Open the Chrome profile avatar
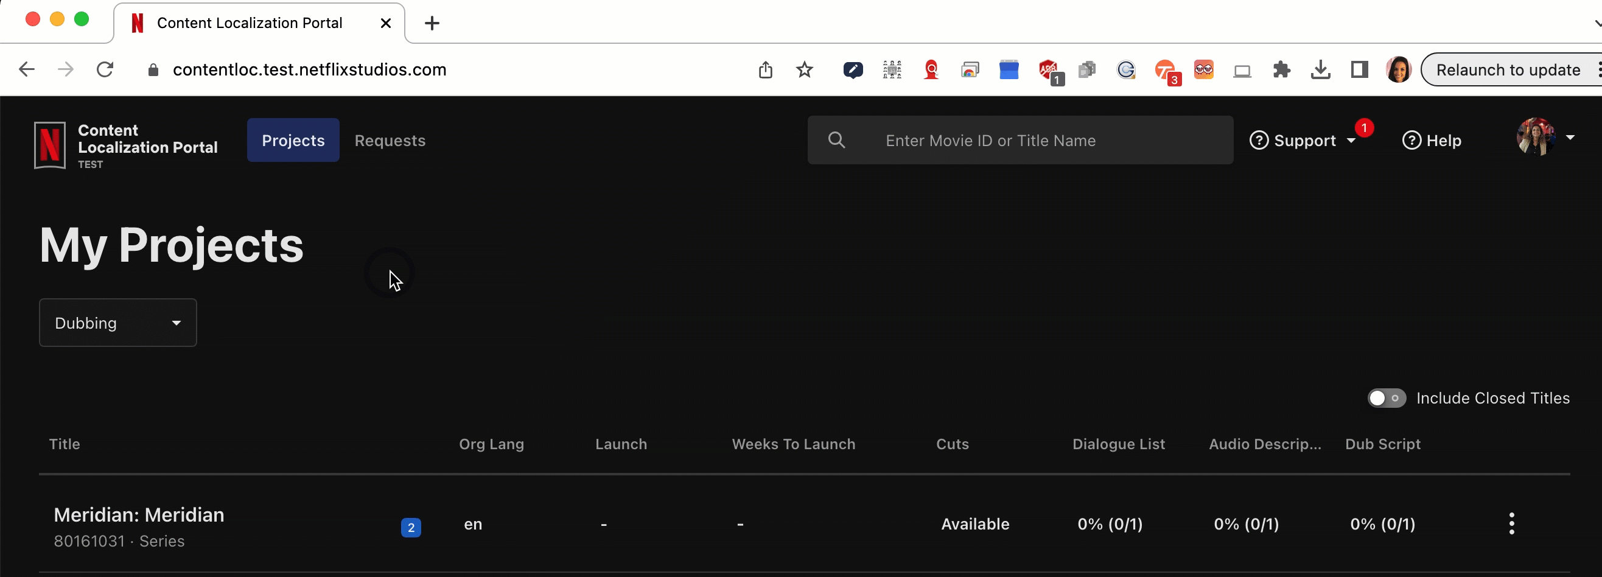 click(1399, 69)
